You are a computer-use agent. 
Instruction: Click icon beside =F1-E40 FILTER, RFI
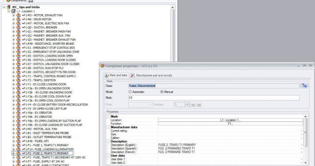pos(18,141)
